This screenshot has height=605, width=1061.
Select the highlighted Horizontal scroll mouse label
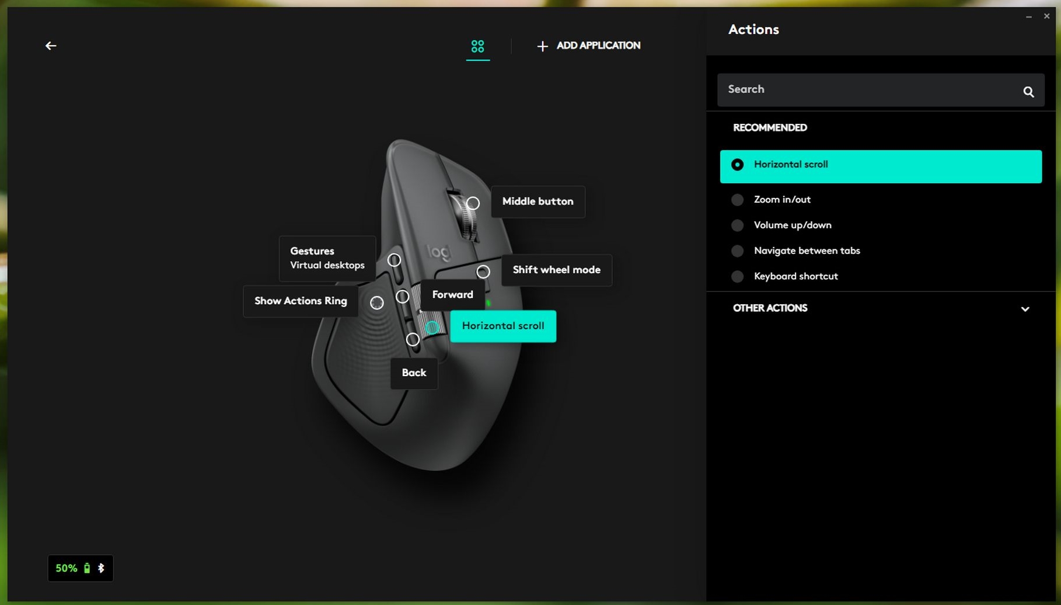[x=502, y=326]
